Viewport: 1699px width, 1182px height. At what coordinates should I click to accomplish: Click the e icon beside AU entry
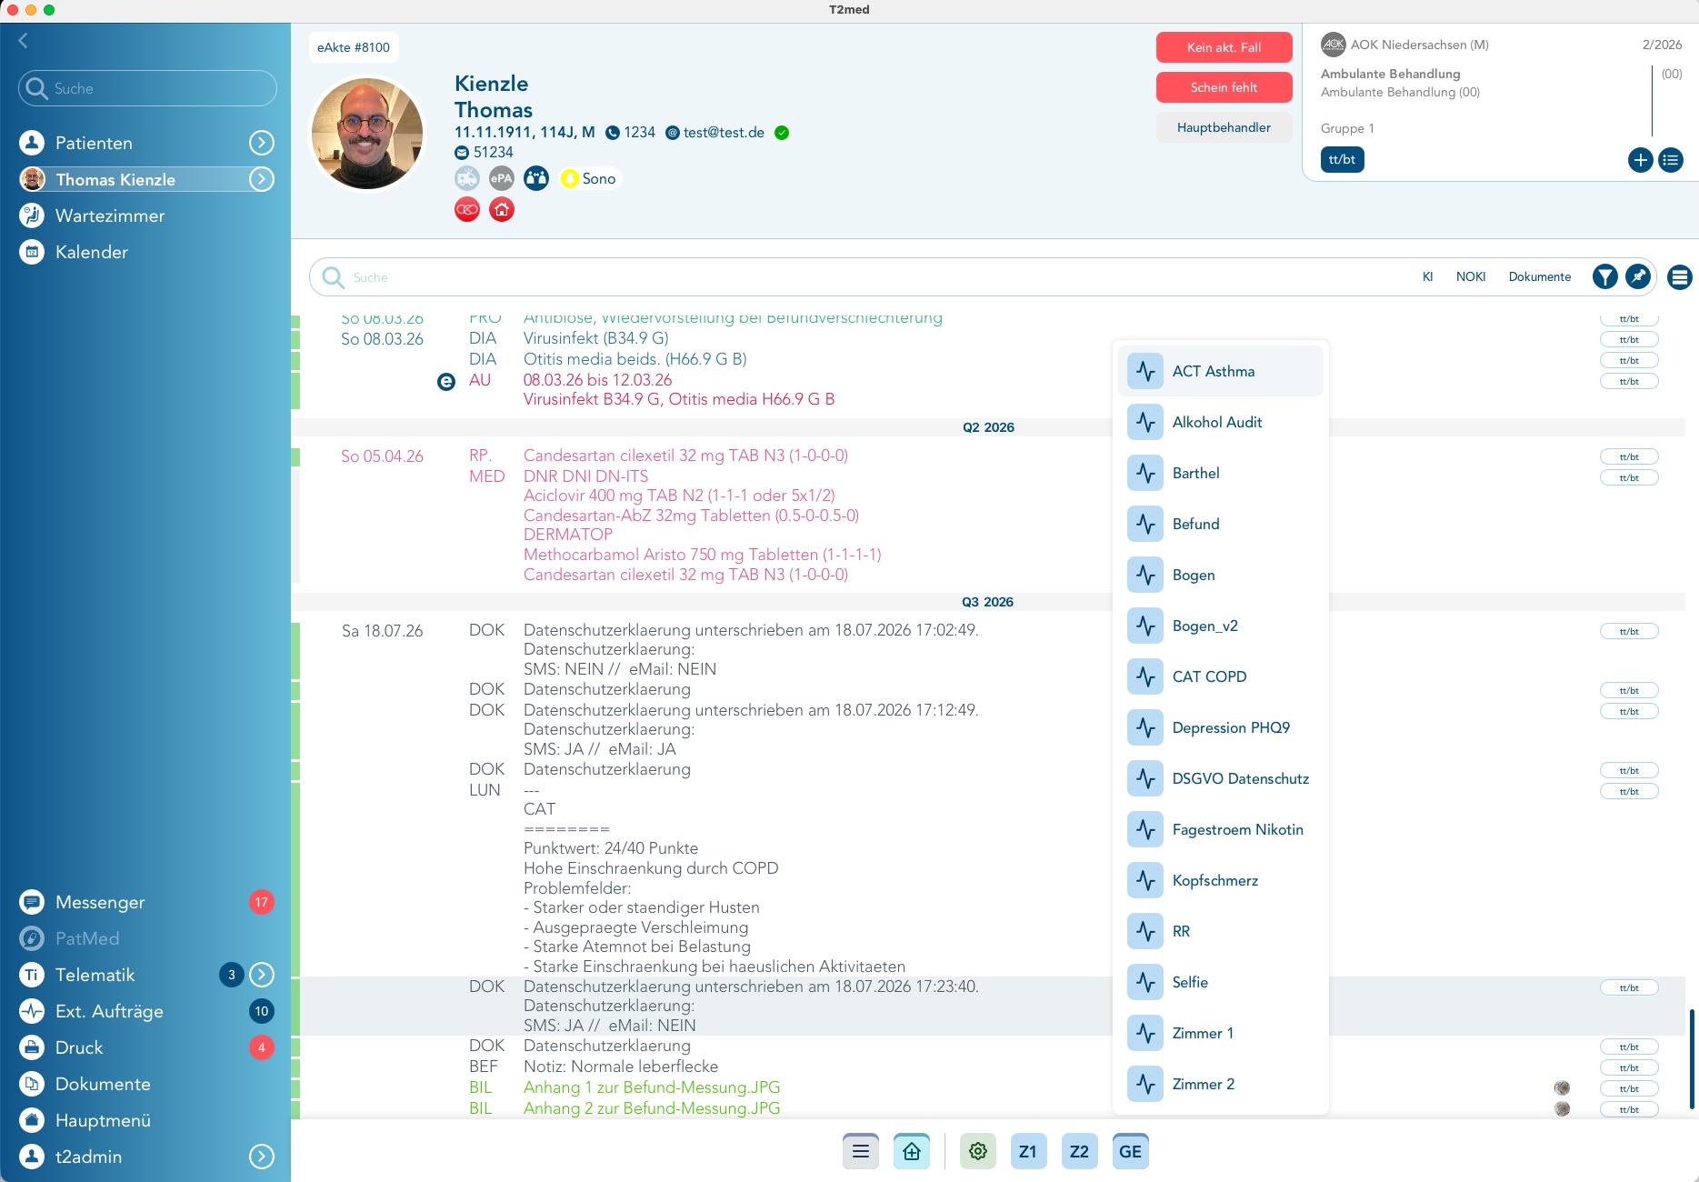point(446,382)
